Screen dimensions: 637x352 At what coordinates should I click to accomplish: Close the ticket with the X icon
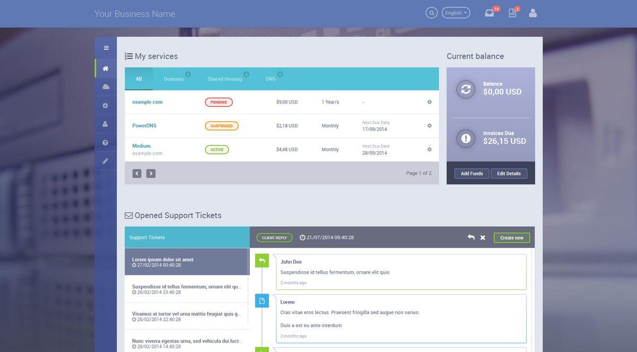[x=483, y=237]
